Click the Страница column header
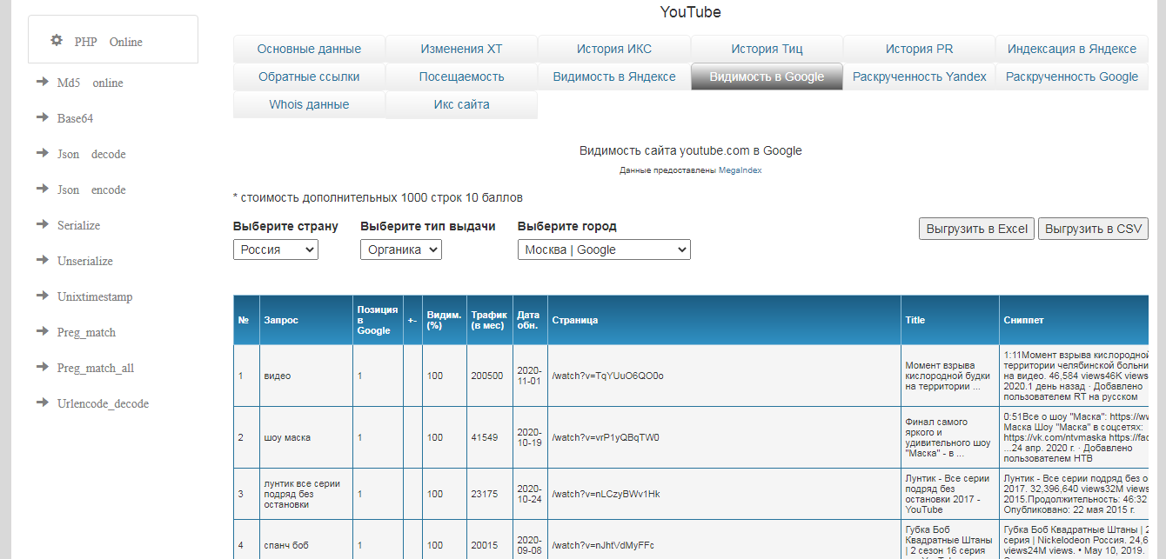 (x=724, y=320)
